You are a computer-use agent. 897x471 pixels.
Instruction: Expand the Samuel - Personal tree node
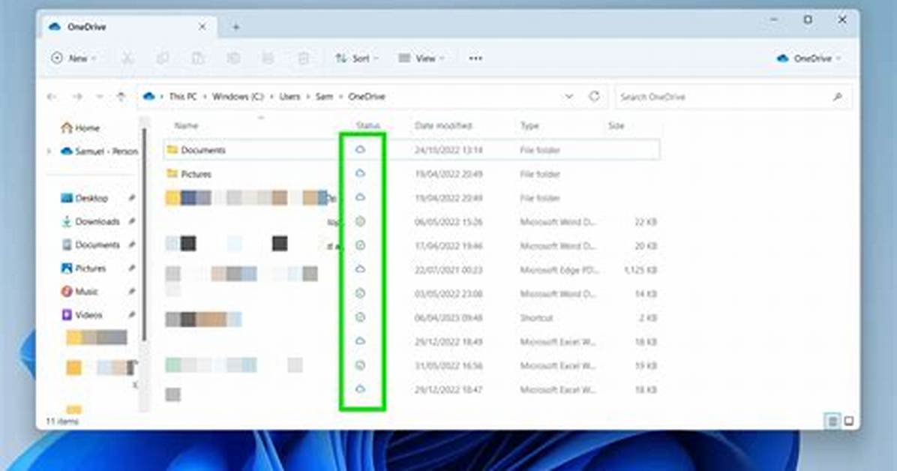(x=49, y=151)
